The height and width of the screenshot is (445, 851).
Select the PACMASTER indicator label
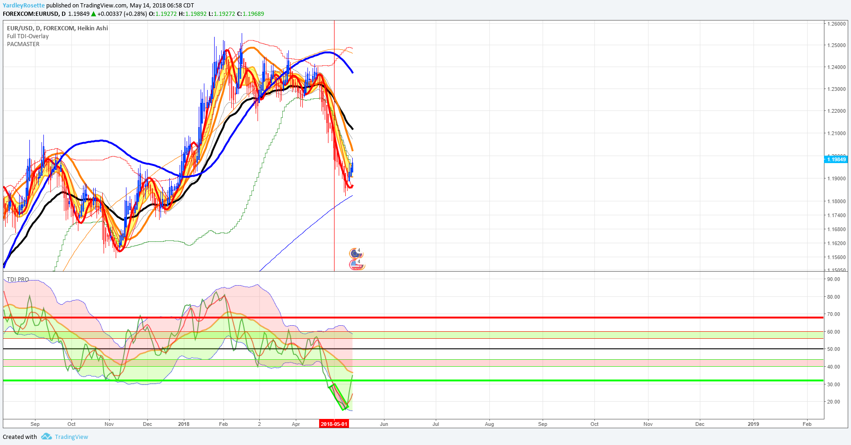23,44
